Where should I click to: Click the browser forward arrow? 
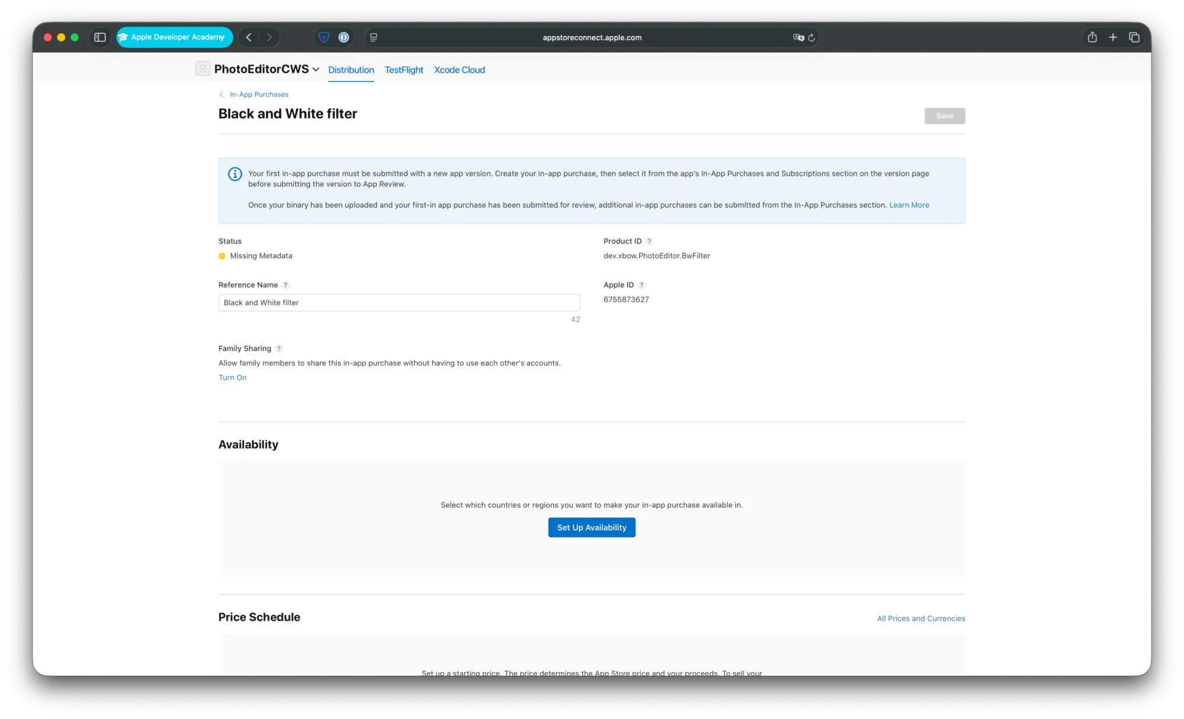pyautogui.click(x=269, y=37)
